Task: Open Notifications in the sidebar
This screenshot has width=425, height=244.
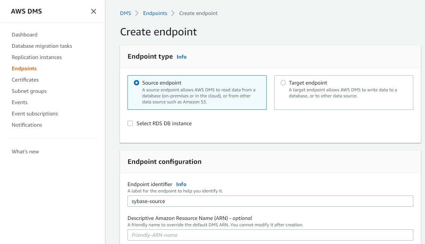Action: point(27,125)
